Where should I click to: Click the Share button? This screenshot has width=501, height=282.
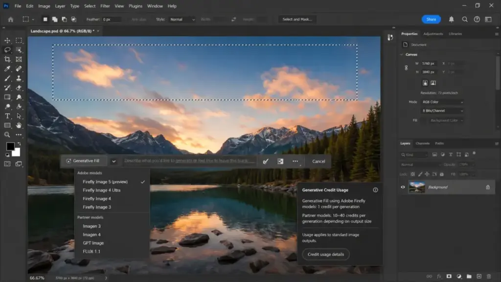[x=431, y=20]
